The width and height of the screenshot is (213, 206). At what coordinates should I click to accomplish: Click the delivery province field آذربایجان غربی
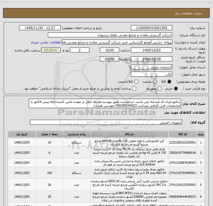[x=152, y=67]
